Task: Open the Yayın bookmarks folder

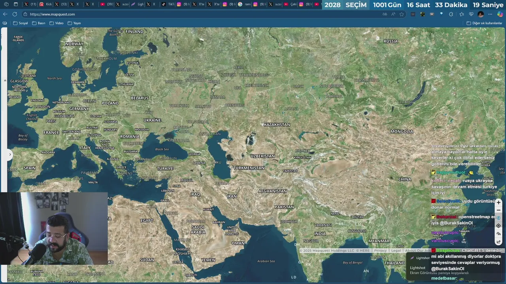Action: (x=74, y=23)
